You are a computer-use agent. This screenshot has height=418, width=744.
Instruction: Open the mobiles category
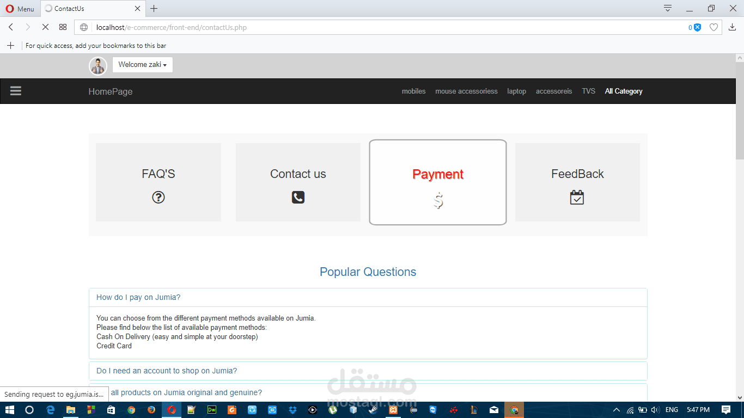tap(414, 91)
